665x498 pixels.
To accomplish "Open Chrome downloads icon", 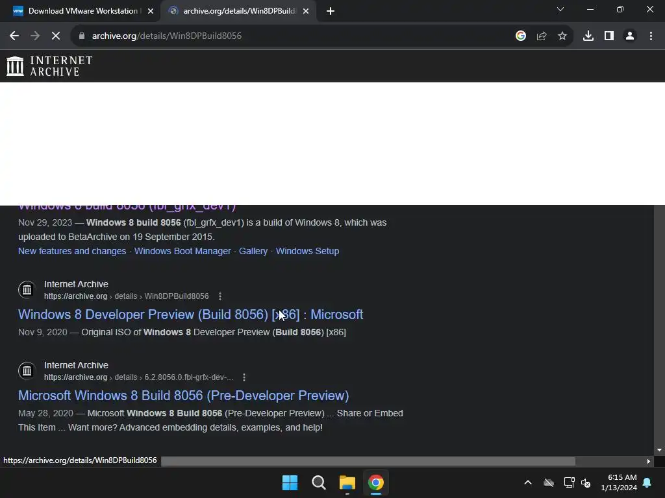I will coord(588,36).
